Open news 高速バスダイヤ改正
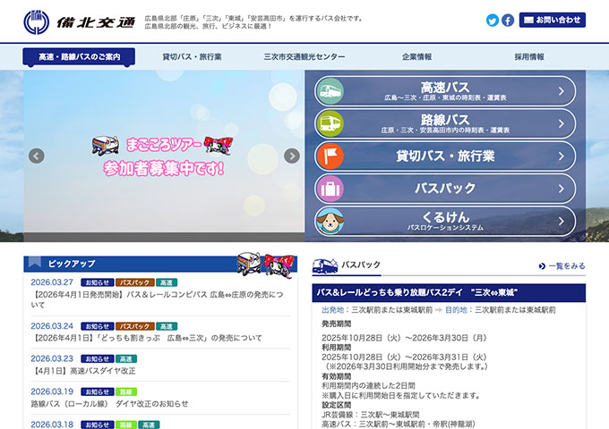Viewport: 609px width, 429px height. pyautogui.click(x=83, y=371)
